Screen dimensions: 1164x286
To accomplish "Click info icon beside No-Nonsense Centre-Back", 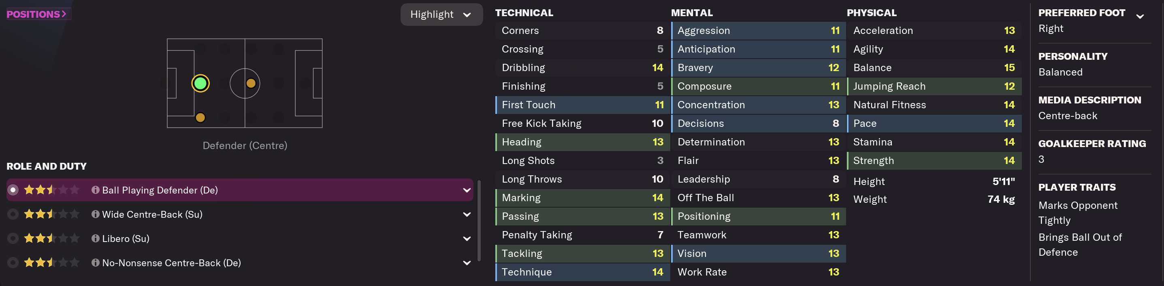I will [95, 263].
